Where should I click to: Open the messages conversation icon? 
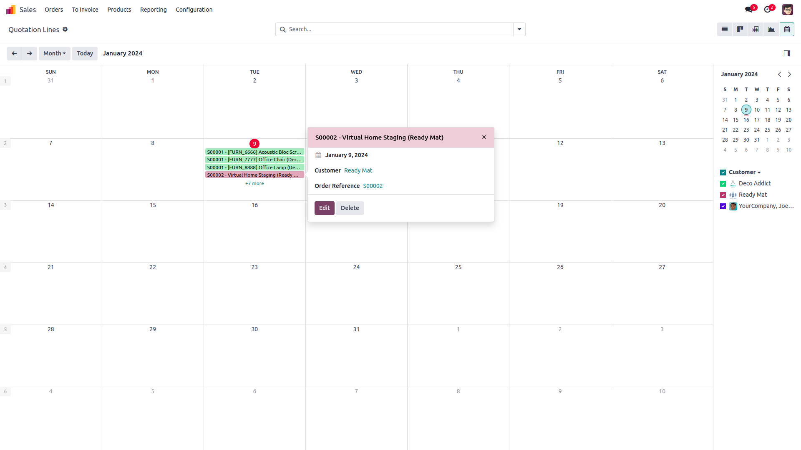click(749, 10)
